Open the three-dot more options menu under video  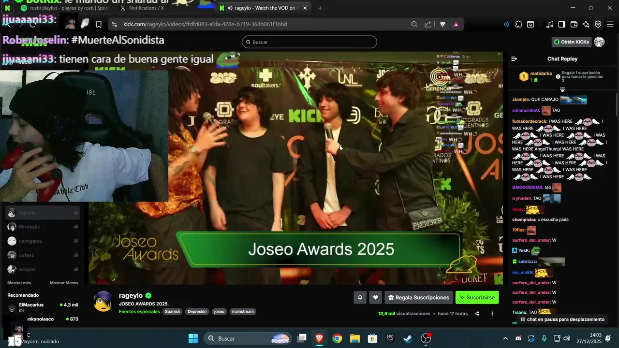click(492, 313)
